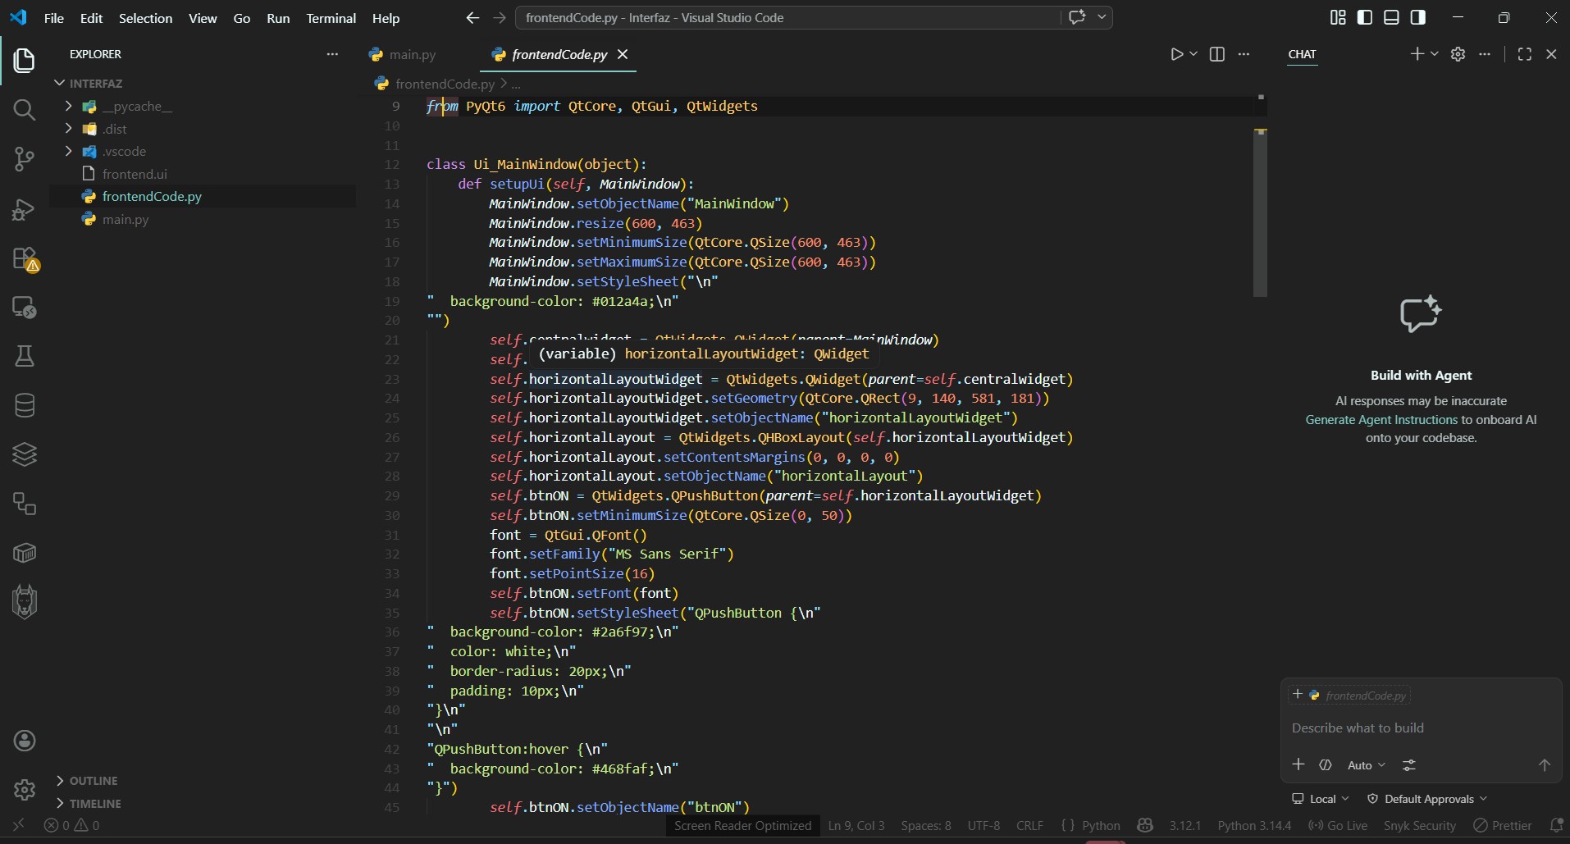Toggle the bottom panel

point(1391,17)
